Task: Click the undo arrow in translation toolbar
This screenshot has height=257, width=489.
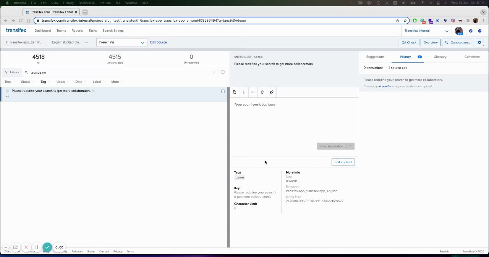Action: [253, 92]
